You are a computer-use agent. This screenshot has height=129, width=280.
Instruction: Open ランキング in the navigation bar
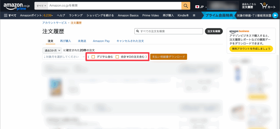[76, 16]
